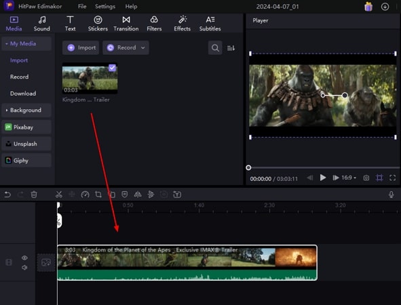
Task: Click the gift box icon
Action: tap(368, 6)
